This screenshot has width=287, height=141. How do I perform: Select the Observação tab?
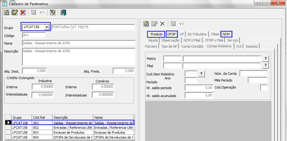point(170,40)
